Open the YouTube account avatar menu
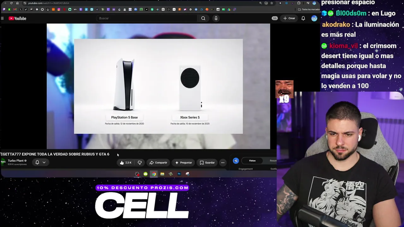Viewport: 404px width, 227px height. pyautogui.click(x=314, y=18)
